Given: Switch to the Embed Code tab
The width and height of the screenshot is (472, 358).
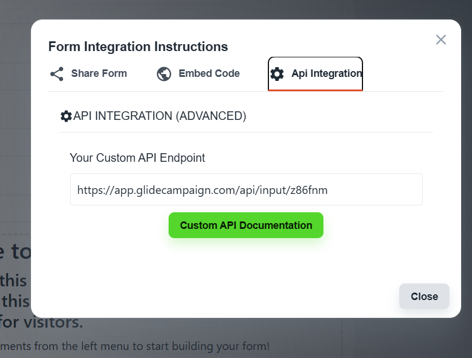Looking at the screenshot, I should point(198,74).
